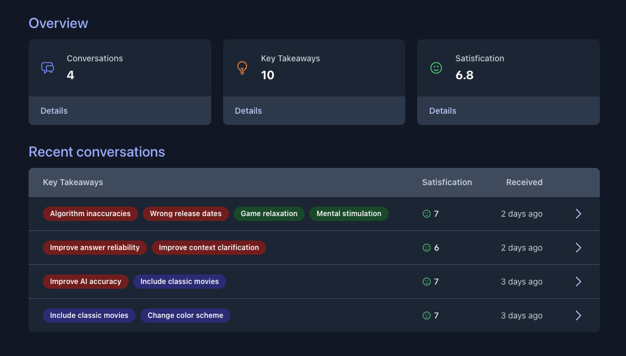Click smiley icon beside score 6

click(426, 248)
